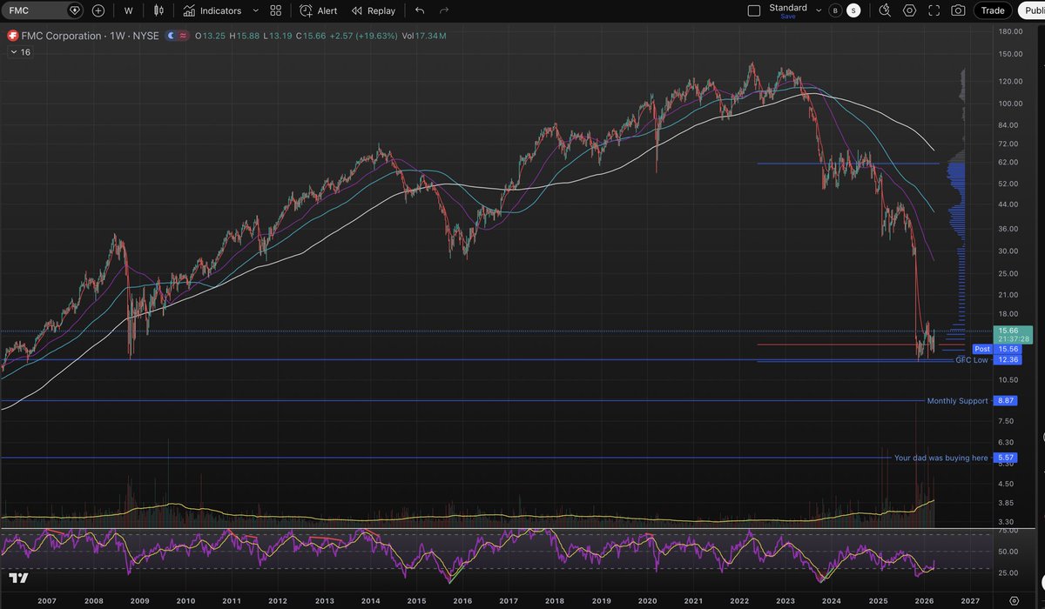Select the Monthly Support line label

click(957, 400)
